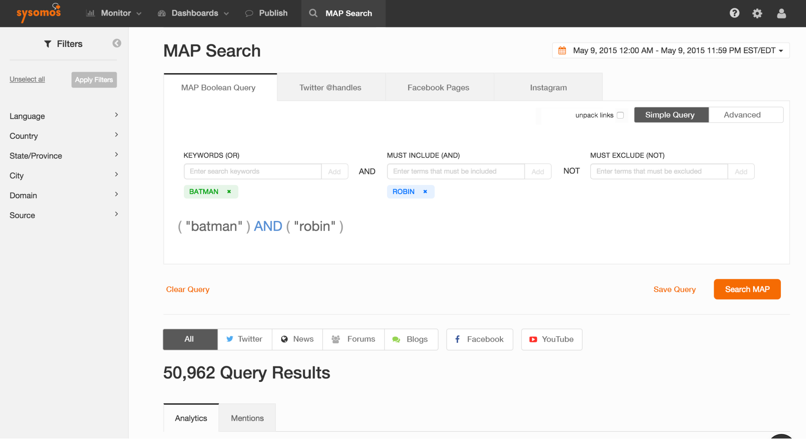Open the Publish menu
The width and height of the screenshot is (806, 441).
pos(266,13)
